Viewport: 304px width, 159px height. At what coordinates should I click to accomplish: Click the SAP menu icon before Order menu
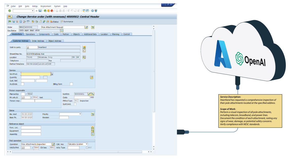point(8,6)
